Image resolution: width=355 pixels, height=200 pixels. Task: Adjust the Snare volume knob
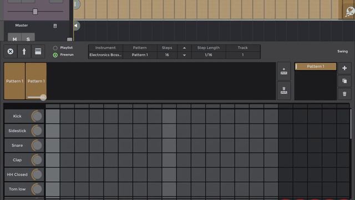pos(37,146)
